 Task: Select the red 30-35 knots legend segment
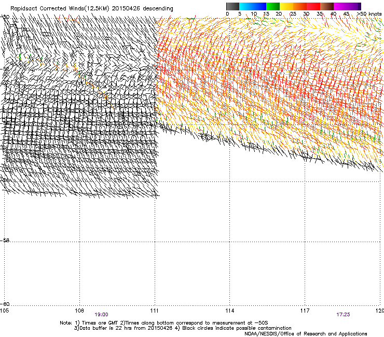pyautogui.click(x=313, y=6)
